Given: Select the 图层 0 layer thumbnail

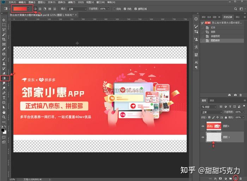Looking at the screenshot, I should pos(214,126).
